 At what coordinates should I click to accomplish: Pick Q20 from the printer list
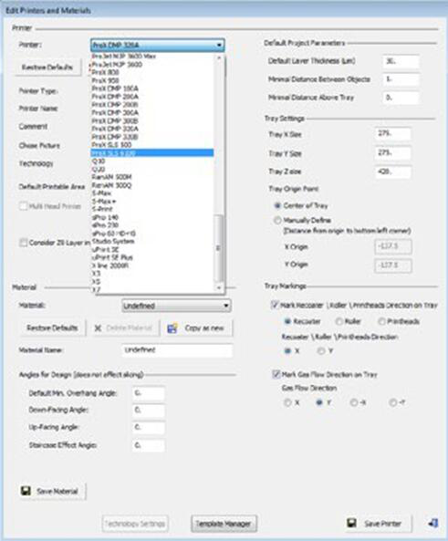[x=152, y=169]
